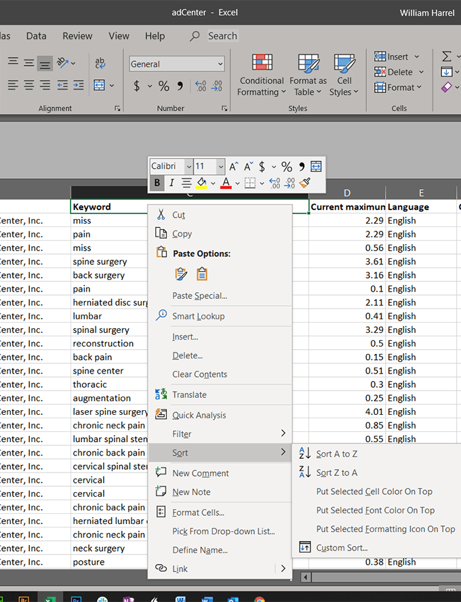Switch to the Review ribbon tab
Viewport: 461px width, 602px height.
point(77,36)
